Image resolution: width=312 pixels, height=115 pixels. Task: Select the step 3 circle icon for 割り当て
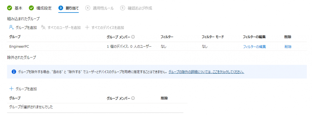(x=61, y=8)
